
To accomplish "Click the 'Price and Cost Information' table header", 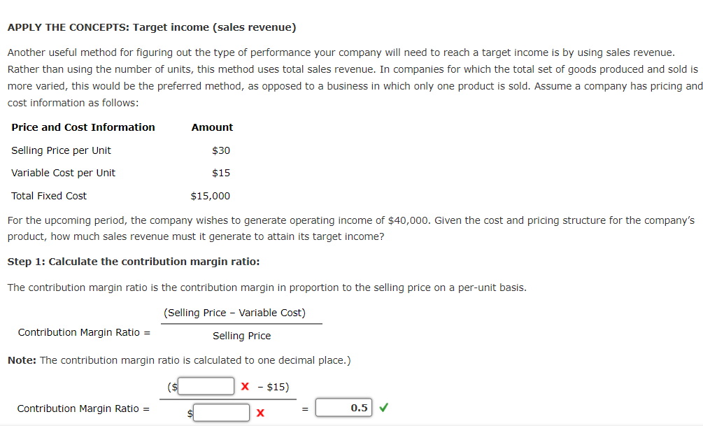I will point(83,127).
